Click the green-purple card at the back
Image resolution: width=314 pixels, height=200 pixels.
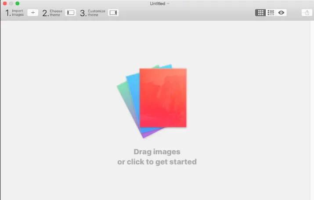click(x=125, y=100)
